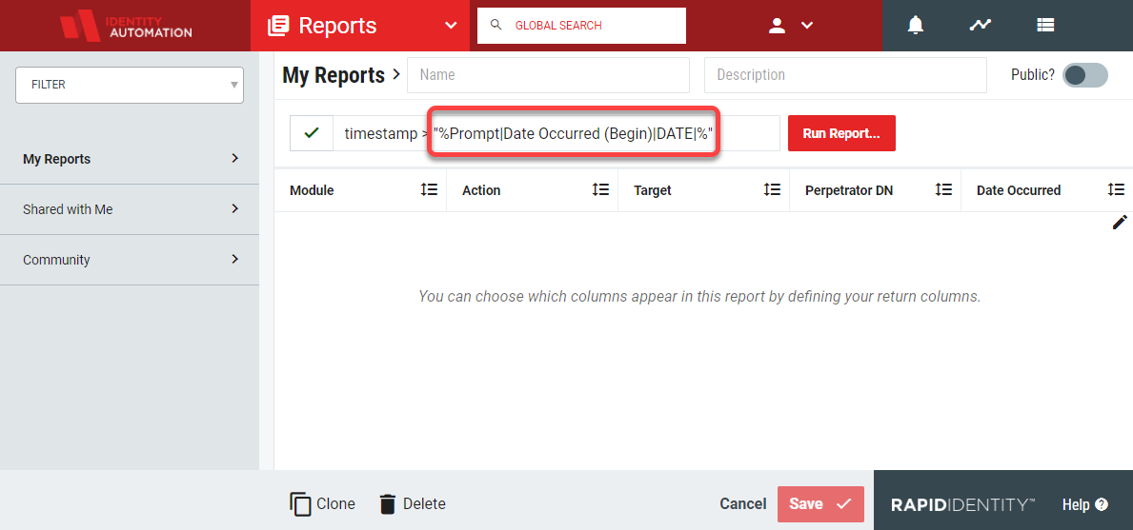Expand My Reports sidebar chevron

click(234, 159)
